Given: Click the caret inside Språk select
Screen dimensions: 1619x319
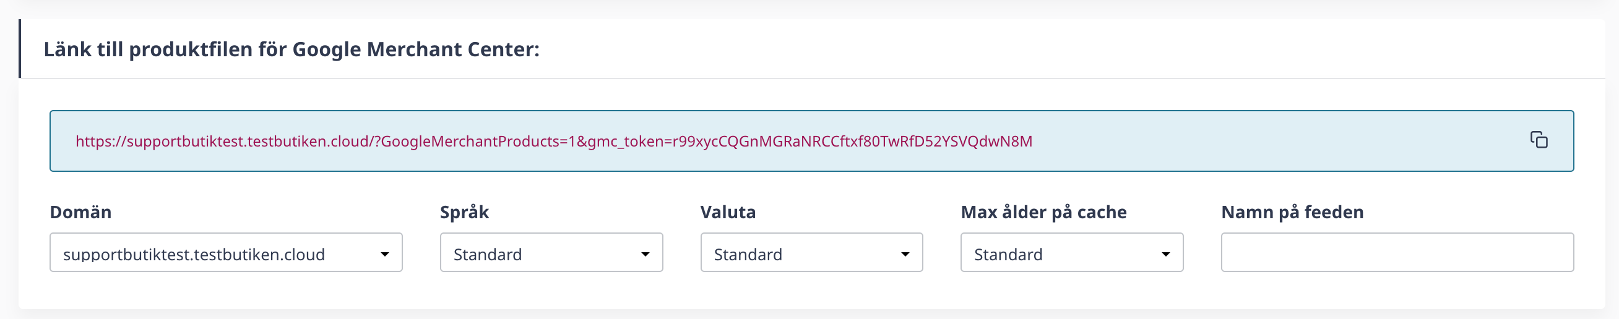Looking at the screenshot, I should [x=645, y=254].
